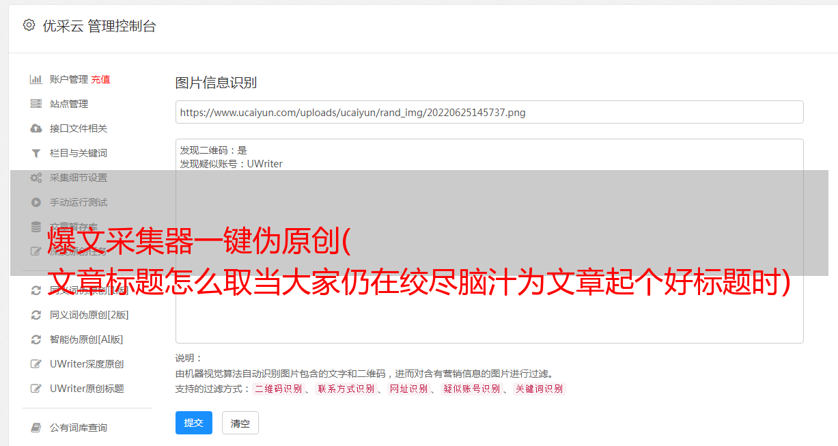
Task: Click the bar chart icon for 账户管理
Action: click(36, 79)
